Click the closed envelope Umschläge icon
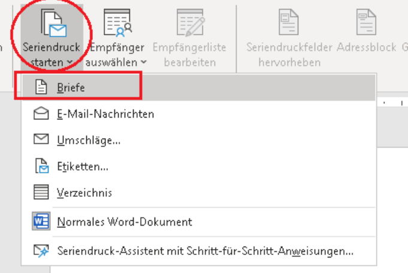The height and width of the screenshot is (273, 408). [41, 139]
